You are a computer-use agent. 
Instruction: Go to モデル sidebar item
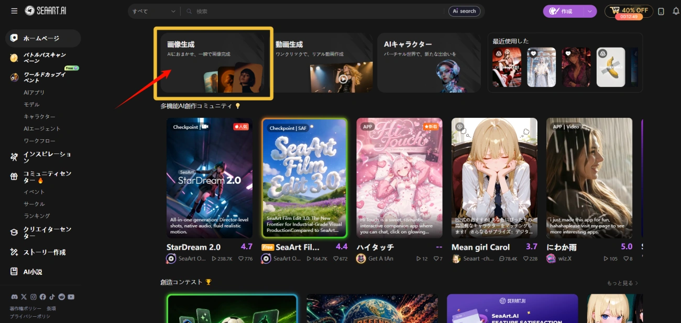(31, 105)
